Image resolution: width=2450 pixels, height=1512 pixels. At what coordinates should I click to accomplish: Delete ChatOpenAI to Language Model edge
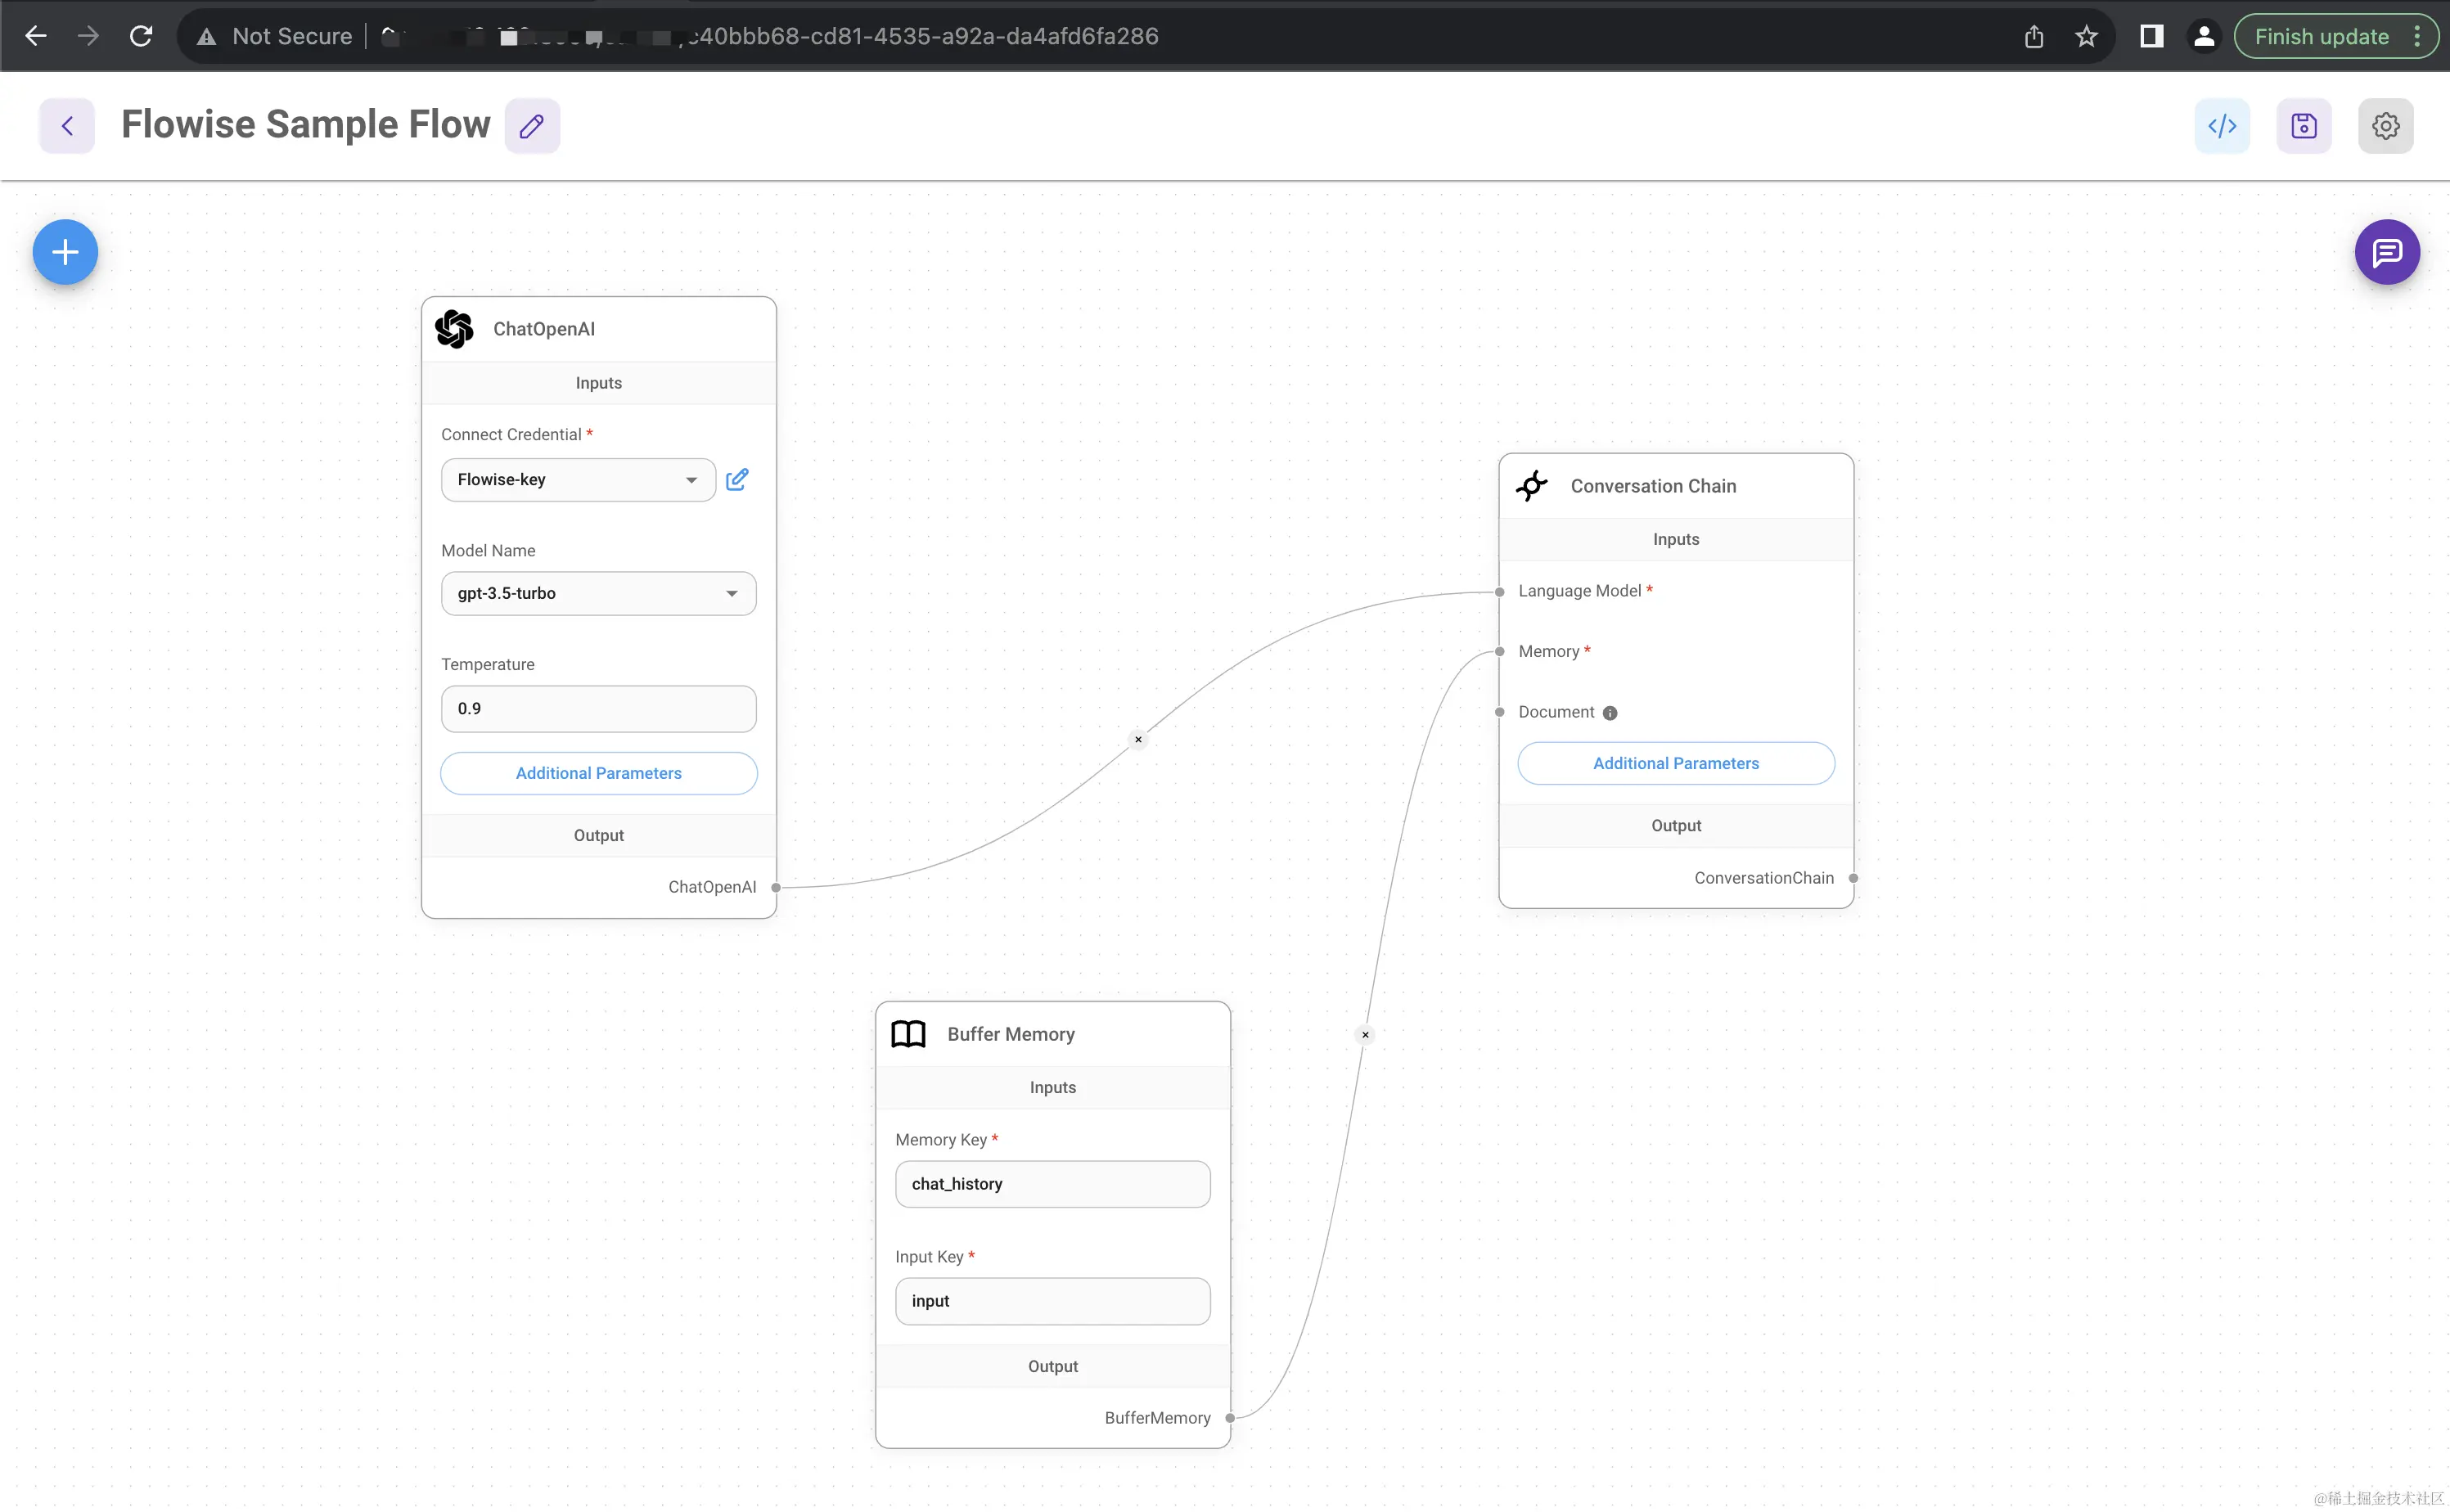point(1138,740)
